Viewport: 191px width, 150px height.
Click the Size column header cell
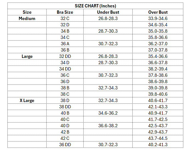point(27,12)
